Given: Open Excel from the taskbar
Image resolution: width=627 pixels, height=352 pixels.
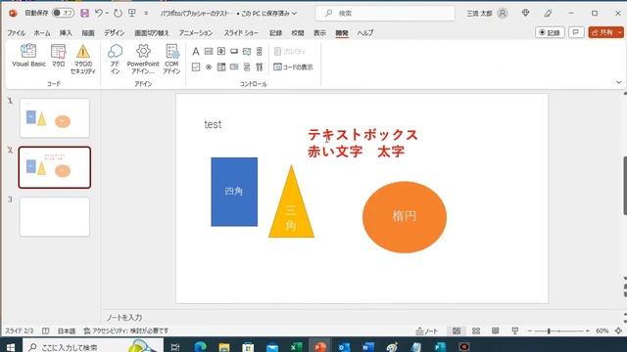Looking at the screenshot, I should coord(296,347).
